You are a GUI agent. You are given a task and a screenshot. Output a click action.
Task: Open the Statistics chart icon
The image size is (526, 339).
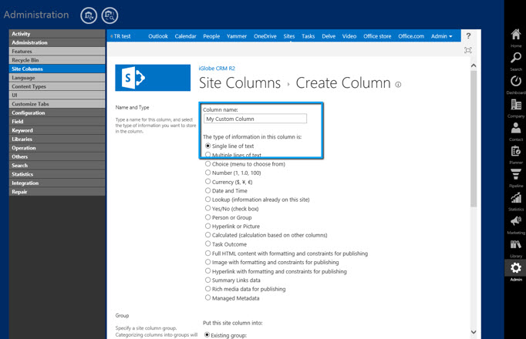click(516, 198)
